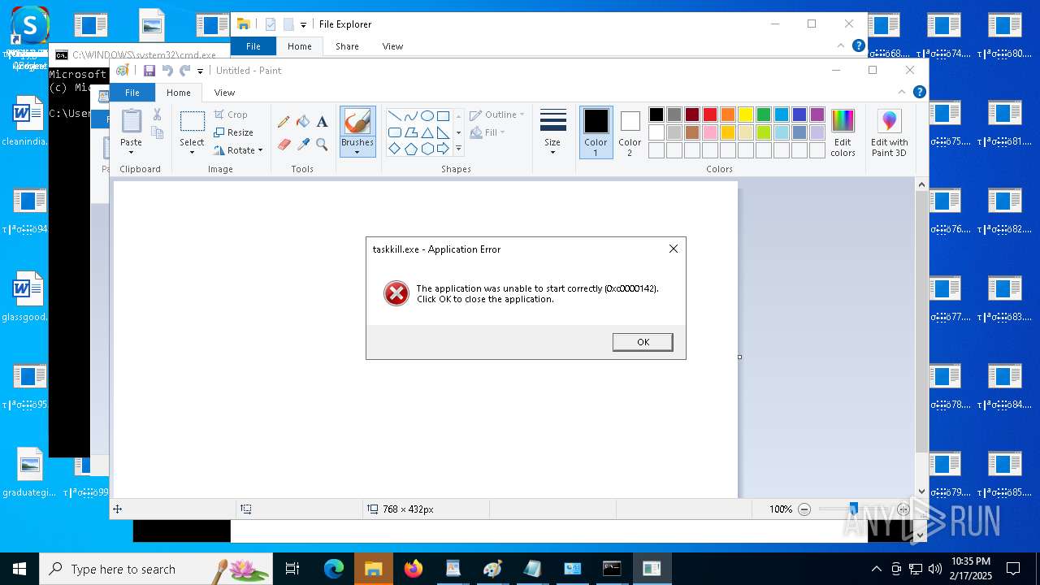The height and width of the screenshot is (585, 1040).
Task: Select the Magnifier tool
Action: coord(322,145)
